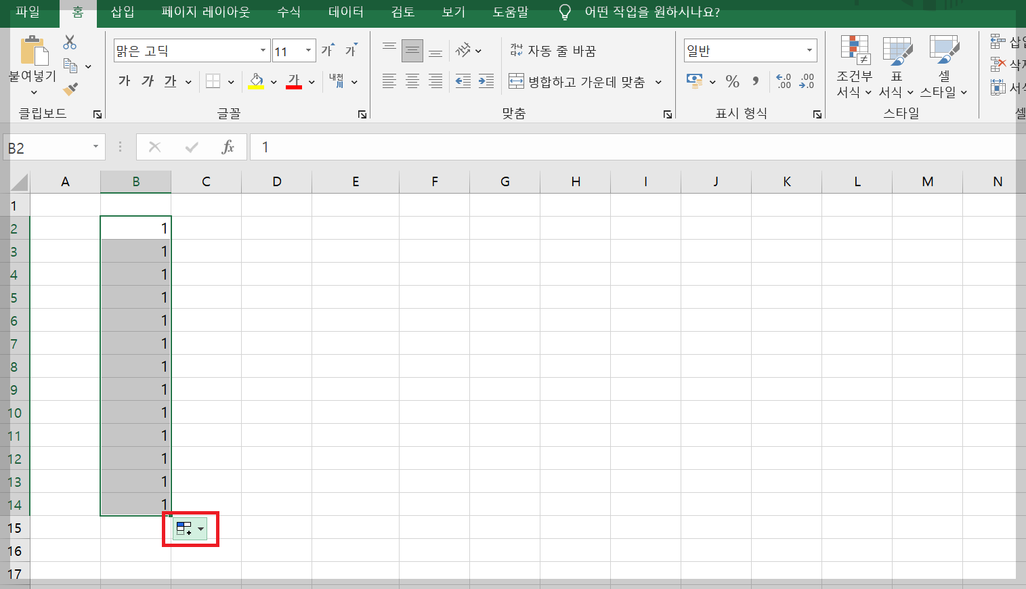The width and height of the screenshot is (1026, 589).
Task: Toggle italic formatting
Action: [147, 81]
